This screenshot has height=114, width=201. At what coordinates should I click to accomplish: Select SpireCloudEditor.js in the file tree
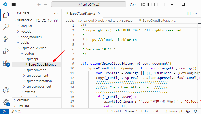point(37,64)
